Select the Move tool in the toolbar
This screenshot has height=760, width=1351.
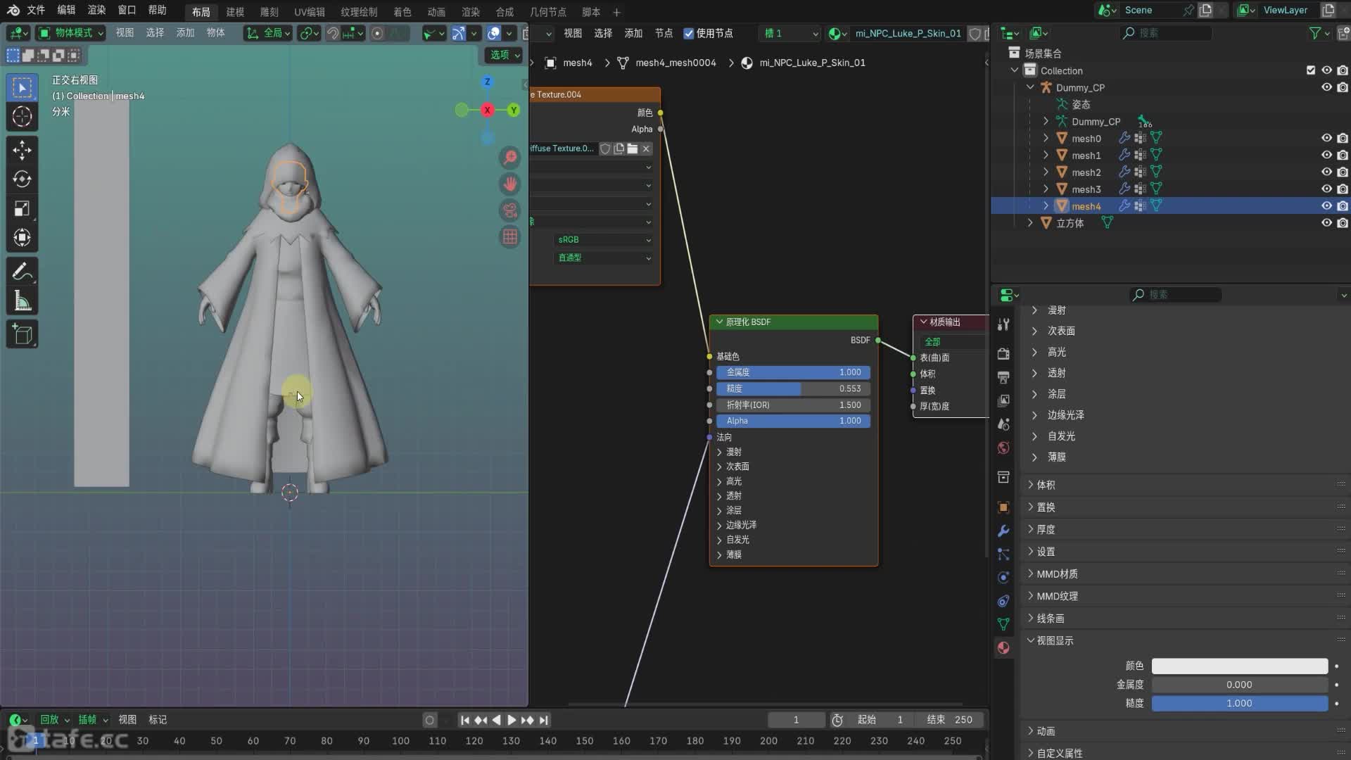pos(22,150)
